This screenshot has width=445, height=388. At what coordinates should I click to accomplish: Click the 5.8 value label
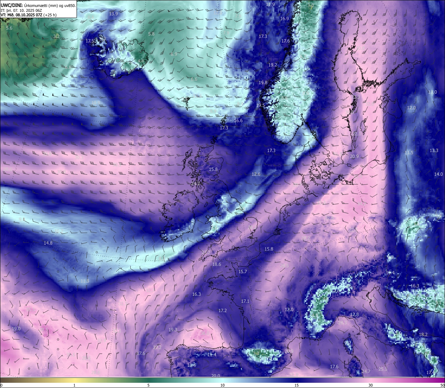[x=151, y=34]
